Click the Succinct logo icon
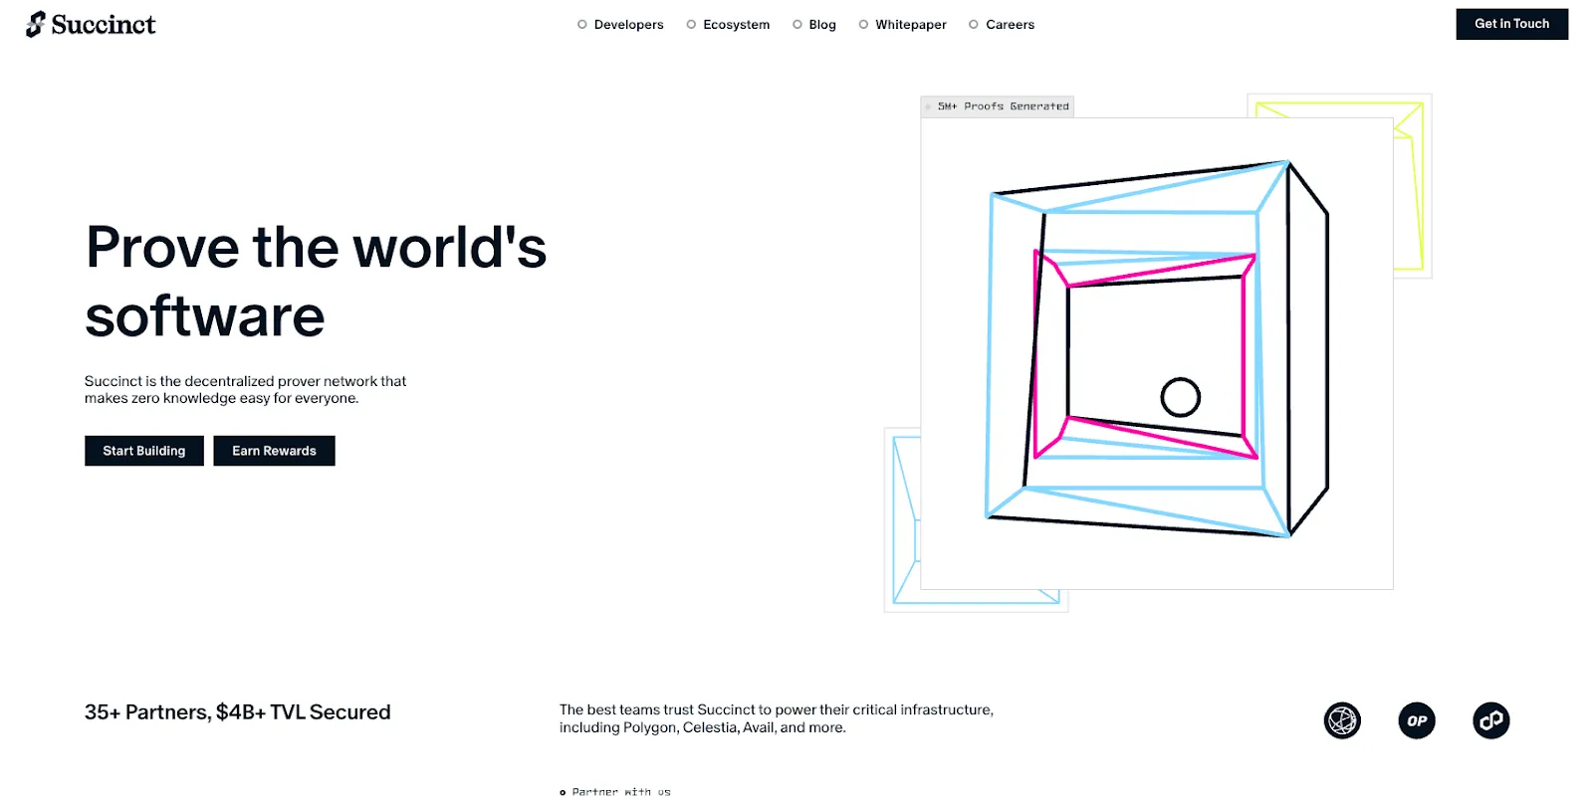This screenshot has height=803, width=1593. (x=35, y=24)
